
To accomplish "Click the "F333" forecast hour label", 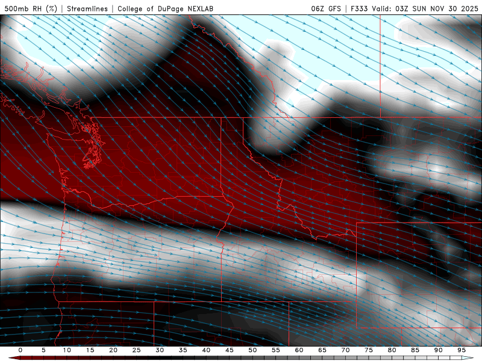I will (359, 8).
